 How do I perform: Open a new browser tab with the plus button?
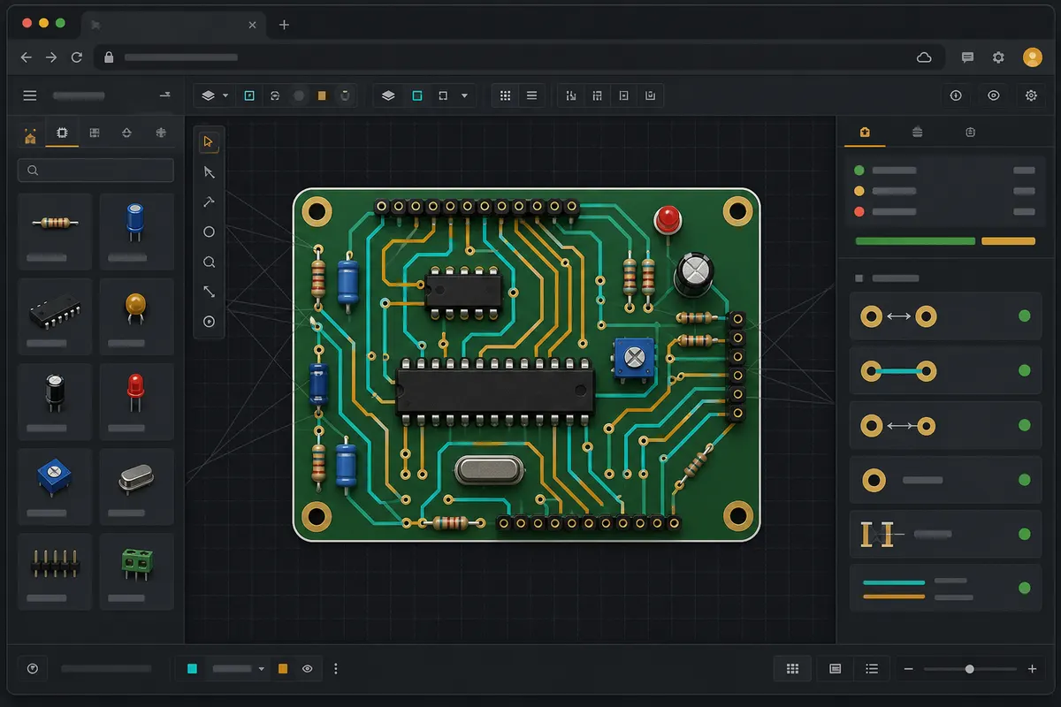(284, 25)
